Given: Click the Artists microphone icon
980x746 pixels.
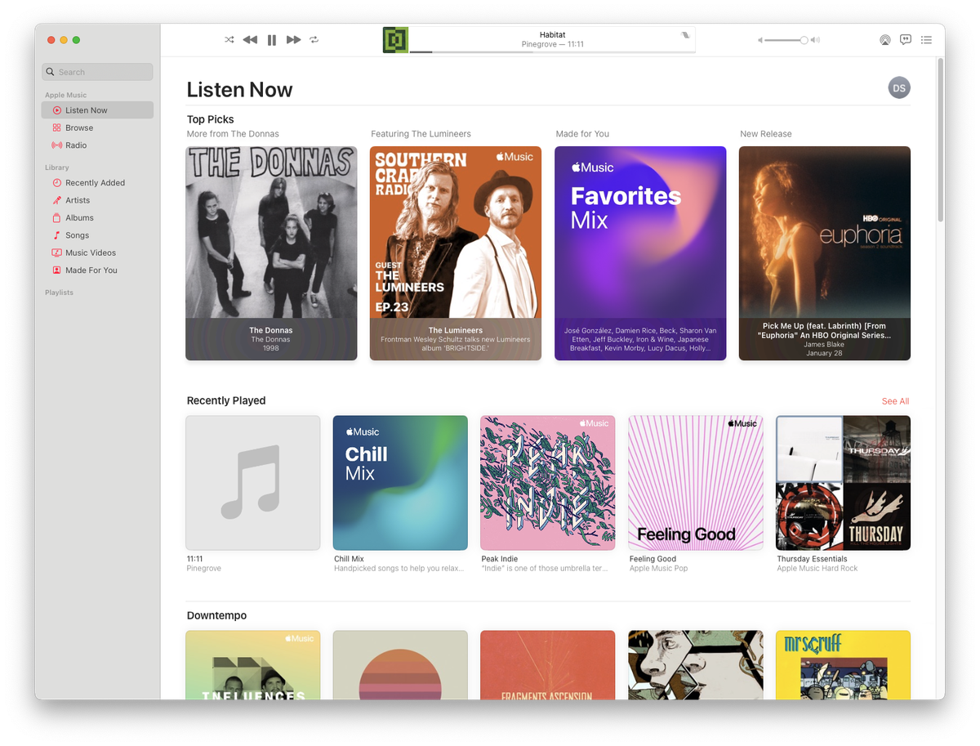Looking at the screenshot, I should tap(56, 200).
